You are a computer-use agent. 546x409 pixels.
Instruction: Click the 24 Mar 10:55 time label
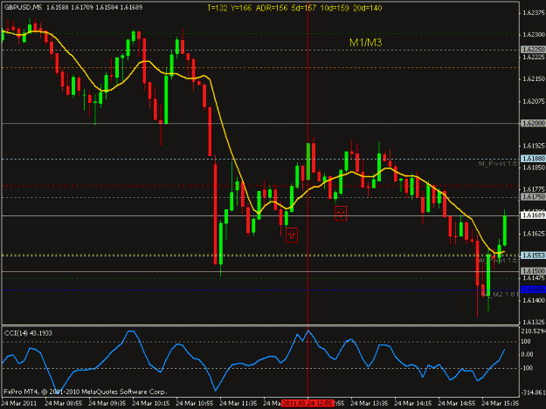[195, 404]
